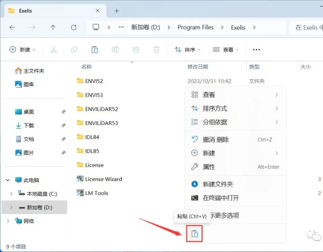Expand 新加卷 (D:) tree node
This screenshot has height=252, width=323.
[11, 207]
